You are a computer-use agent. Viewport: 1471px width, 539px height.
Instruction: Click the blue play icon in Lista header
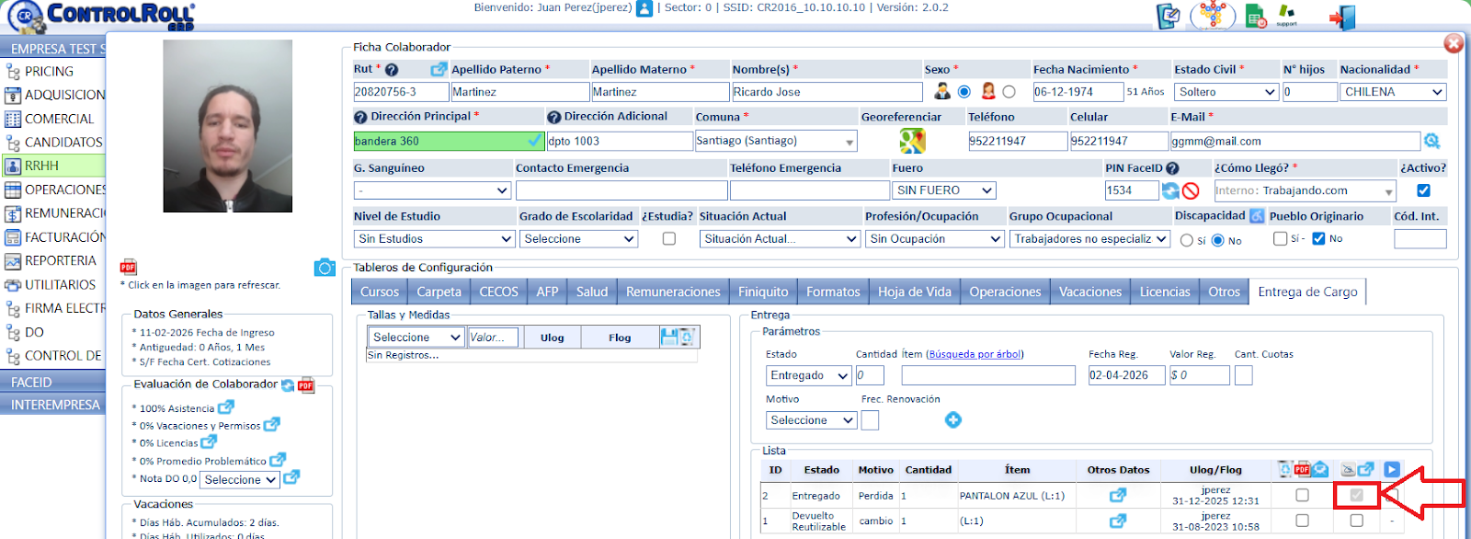(x=1391, y=470)
